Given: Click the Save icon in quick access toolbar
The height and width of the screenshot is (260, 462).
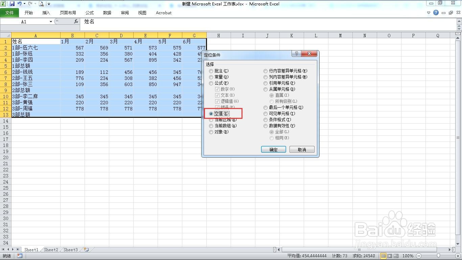Looking at the screenshot, I should pos(12,4).
